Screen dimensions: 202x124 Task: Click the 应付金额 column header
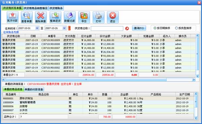(x=86, y=36)
